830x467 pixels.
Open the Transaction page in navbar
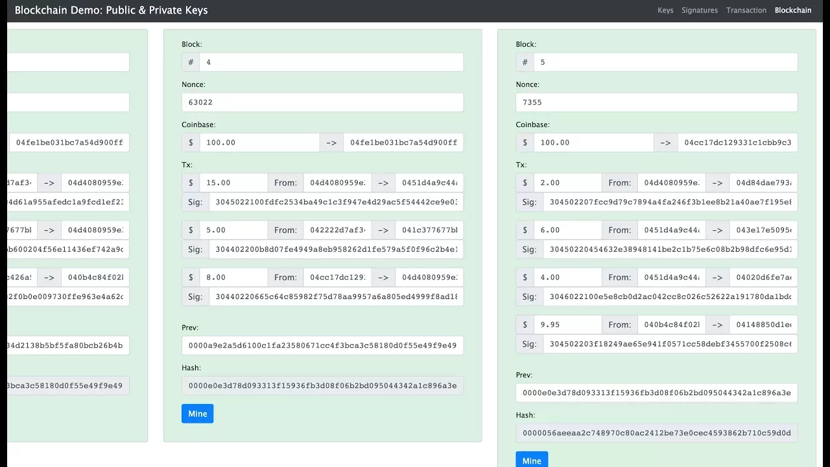tap(746, 10)
